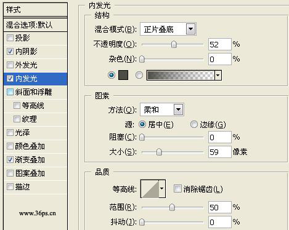
Task: Enable the 颜色叠加 checkbox
Action: pos(10,146)
